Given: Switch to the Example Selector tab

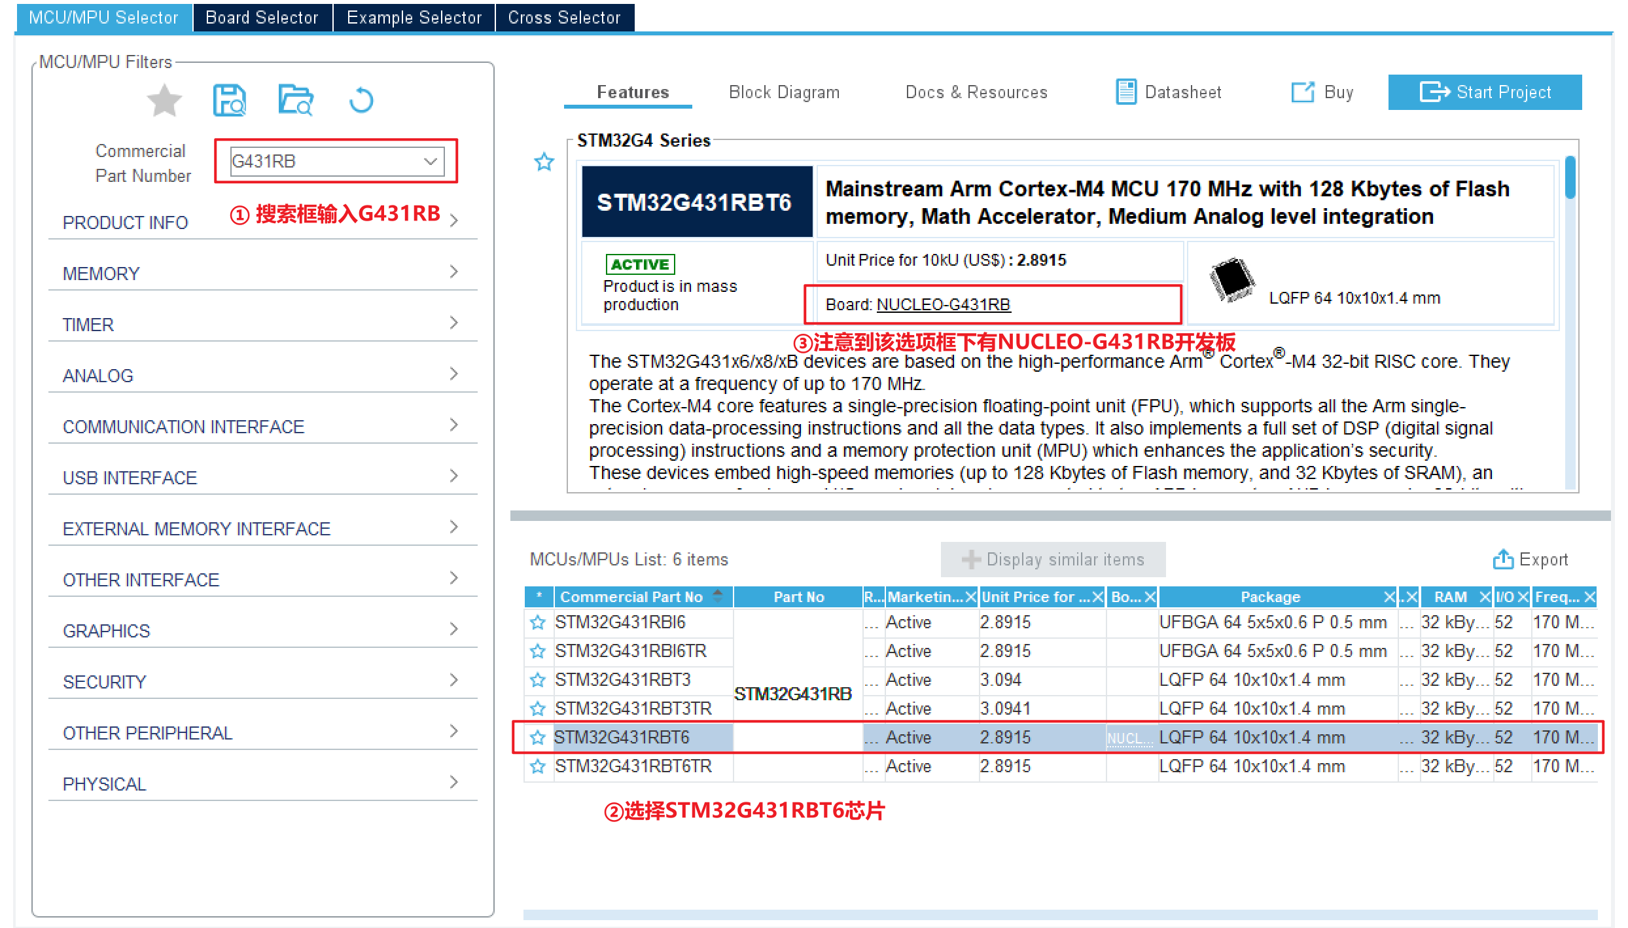Looking at the screenshot, I should (414, 18).
